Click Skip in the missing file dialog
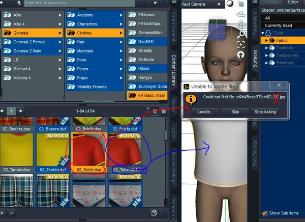 (x=235, y=112)
